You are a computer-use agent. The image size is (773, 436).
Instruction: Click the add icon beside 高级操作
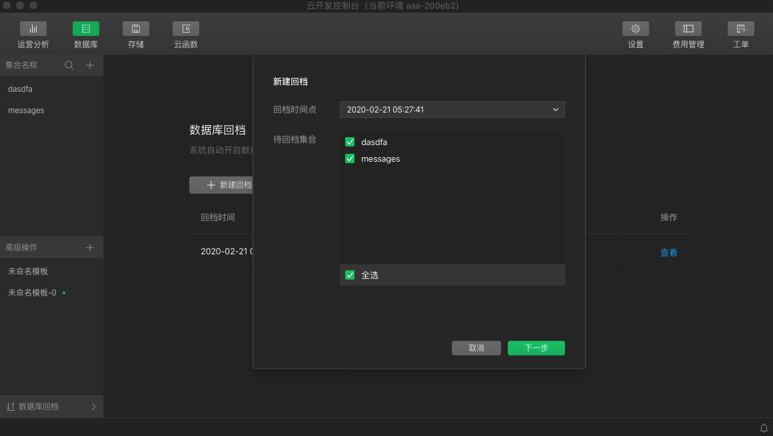tap(89, 247)
